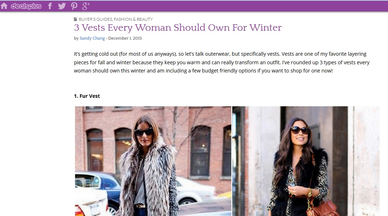
Task: Open the Facebook social icon
Action: (x=50, y=6)
